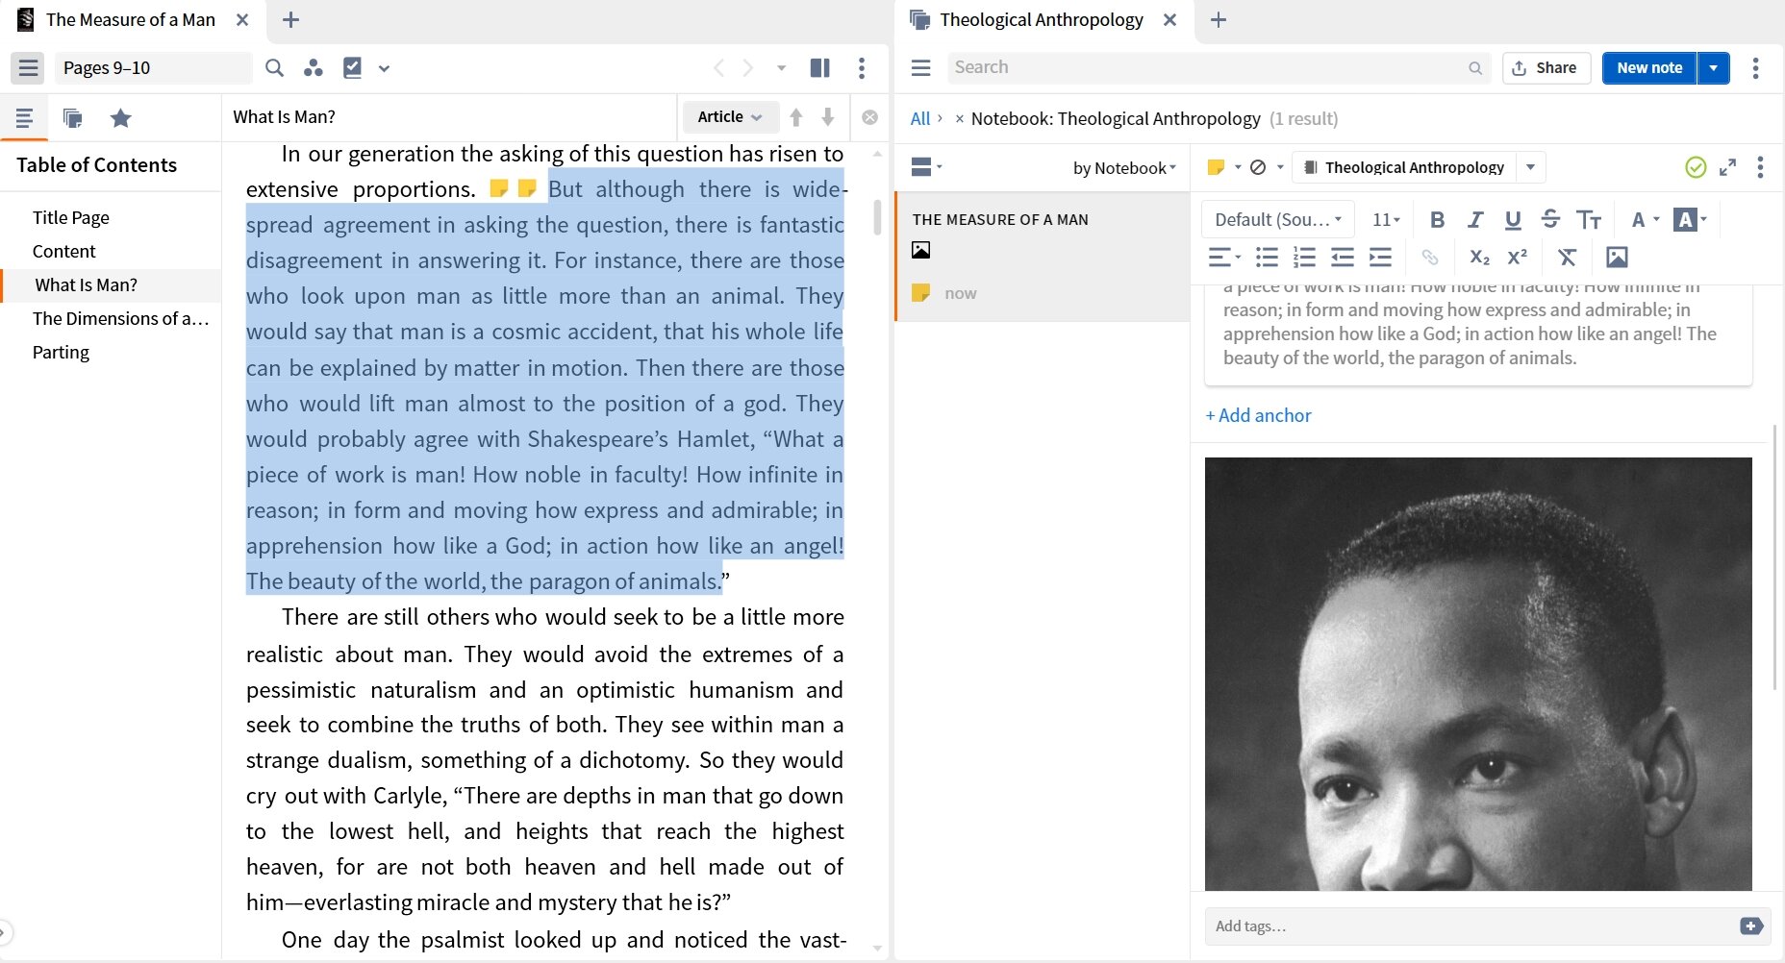
Task: Toggle small caps formatting
Action: (1589, 219)
